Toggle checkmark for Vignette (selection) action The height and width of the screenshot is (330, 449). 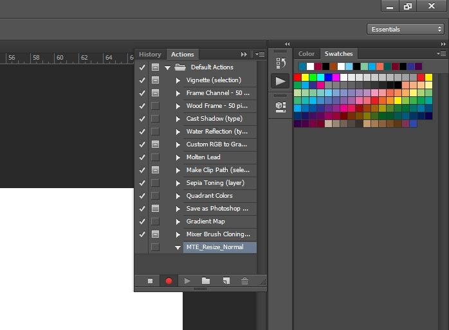click(x=142, y=80)
